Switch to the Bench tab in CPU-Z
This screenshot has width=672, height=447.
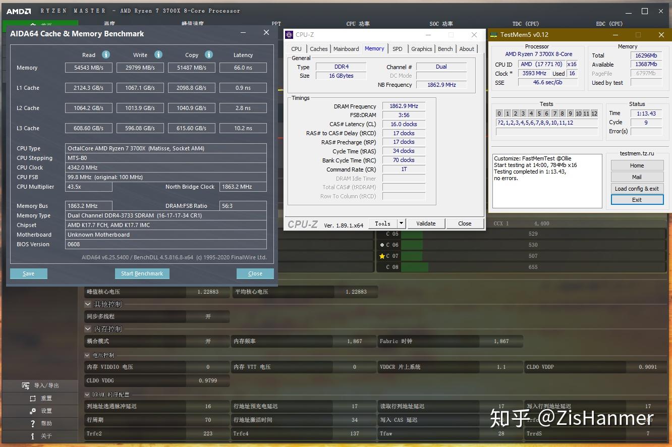445,49
